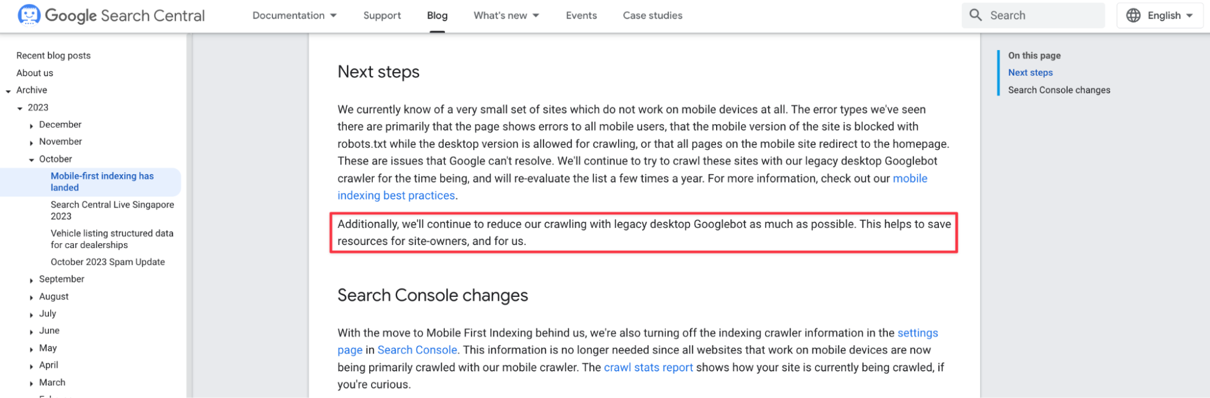Open About us in sidebar

pos(35,73)
